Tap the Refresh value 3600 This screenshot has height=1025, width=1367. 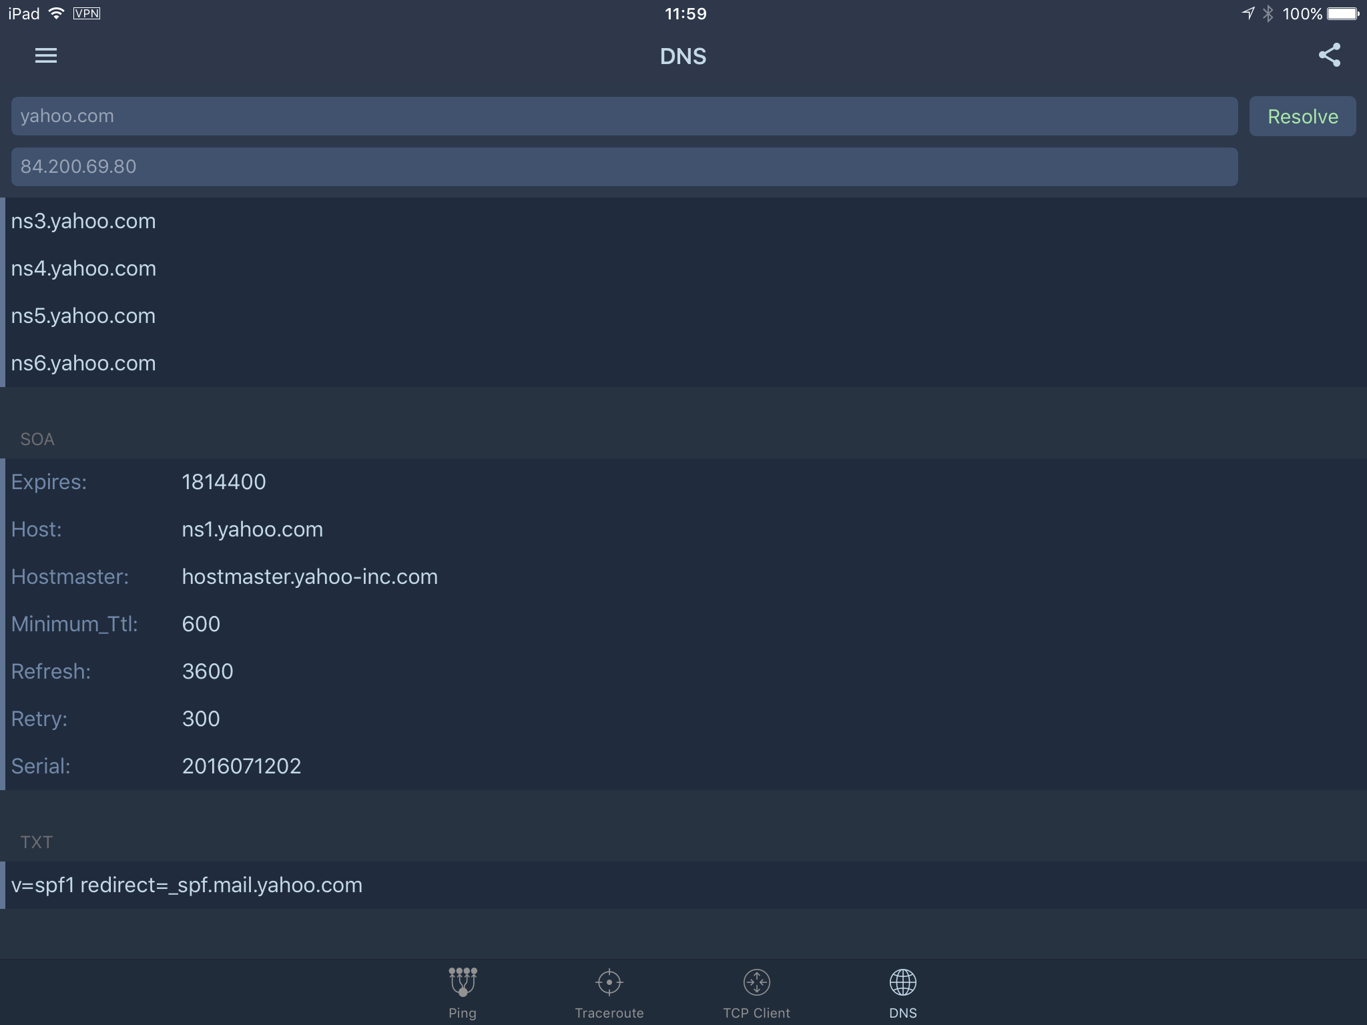click(x=208, y=671)
